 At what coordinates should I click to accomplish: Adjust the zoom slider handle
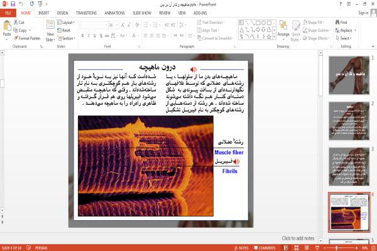[337, 248]
